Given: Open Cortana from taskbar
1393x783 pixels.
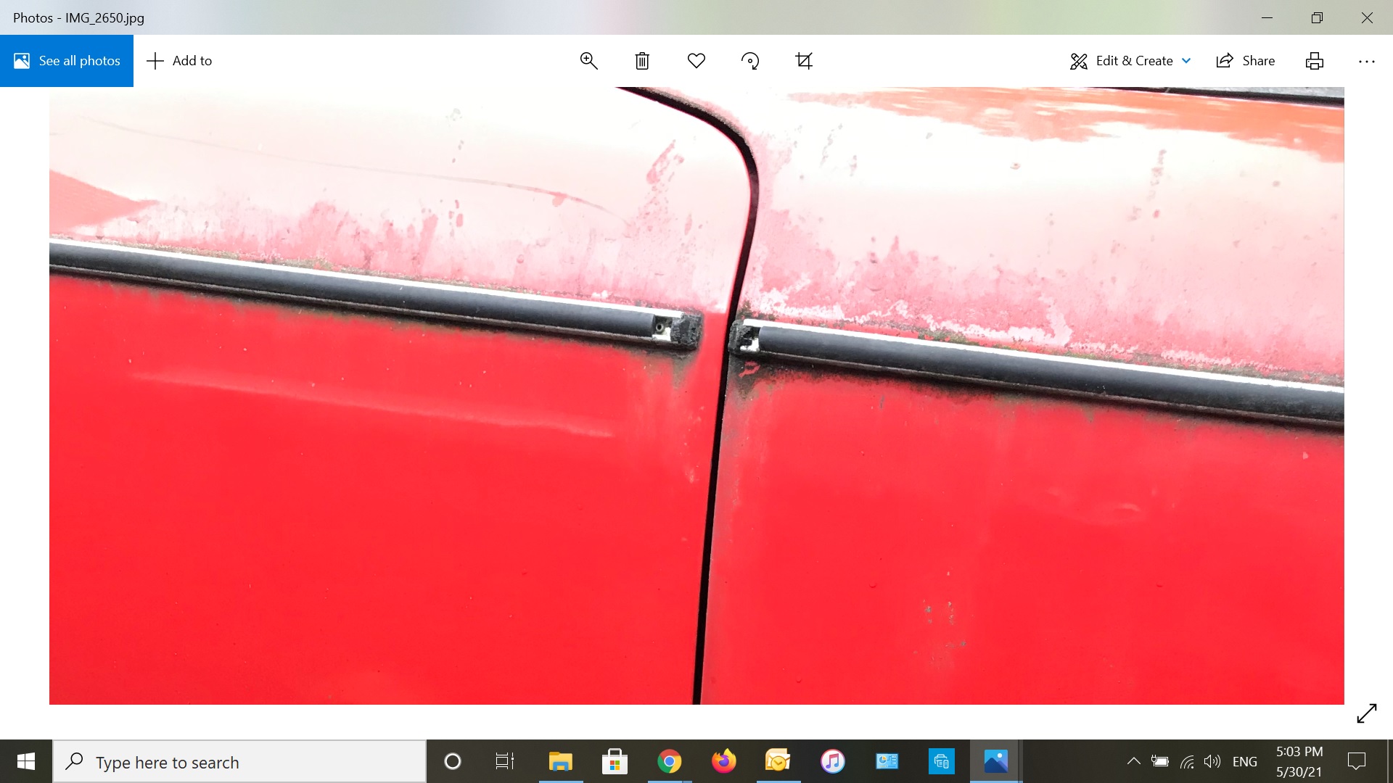Looking at the screenshot, I should tap(453, 761).
